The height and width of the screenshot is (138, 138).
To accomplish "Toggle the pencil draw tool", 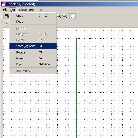I will 73,16.
